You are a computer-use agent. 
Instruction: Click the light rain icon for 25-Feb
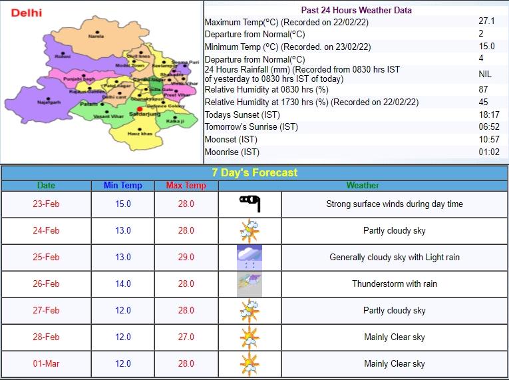click(x=250, y=258)
